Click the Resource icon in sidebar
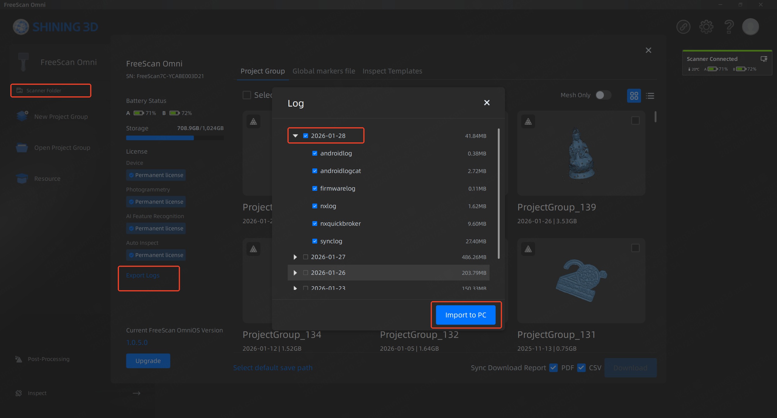Screen dimensions: 777x418 pos(22,178)
